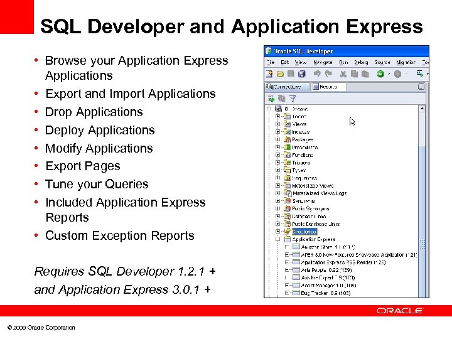Click the Open folder toolbar icon
Image resolution: width=452 pixels, height=339 pixels.
pyautogui.click(x=280, y=74)
